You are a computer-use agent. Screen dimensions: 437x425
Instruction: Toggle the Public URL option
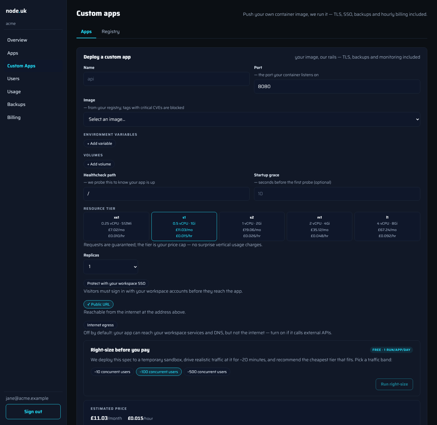pyautogui.click(x=98, y=304)
